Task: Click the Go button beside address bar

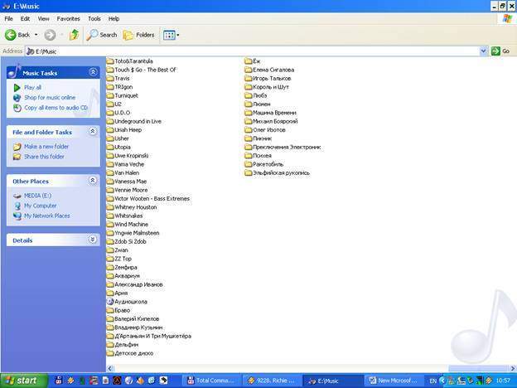Action: (500, 51)
